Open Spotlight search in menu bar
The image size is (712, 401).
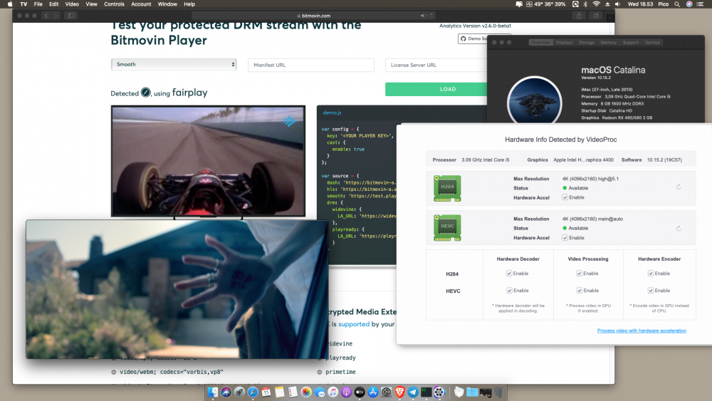677,4
